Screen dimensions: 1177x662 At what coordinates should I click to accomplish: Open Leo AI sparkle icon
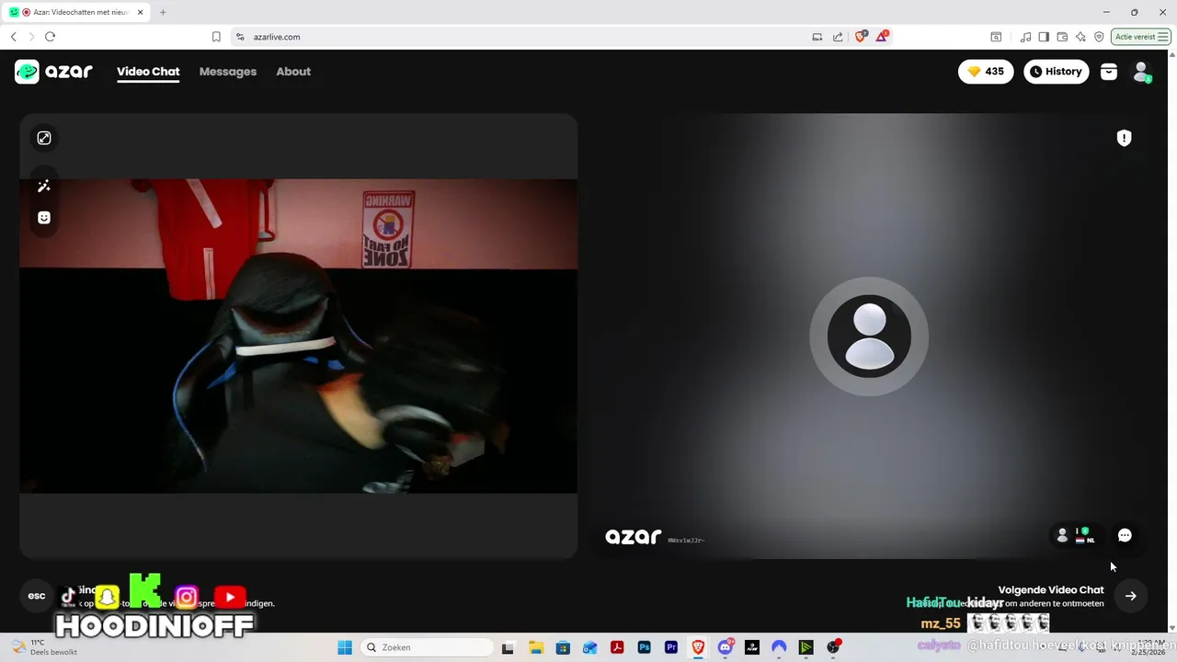(x=1080, y=37)
